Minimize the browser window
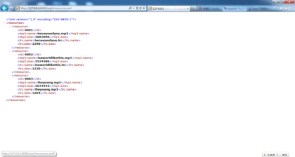 point(276,2)
